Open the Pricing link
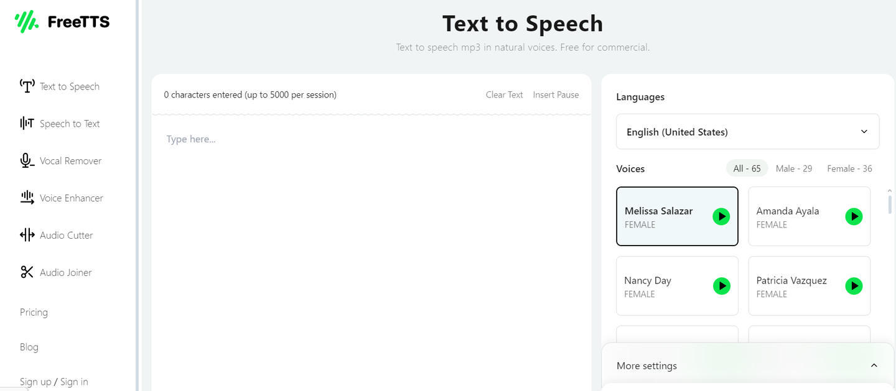896x391 pixels. point(34,312)
